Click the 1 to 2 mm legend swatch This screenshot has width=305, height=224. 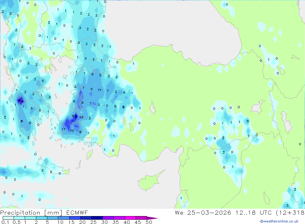click(30, 218)
